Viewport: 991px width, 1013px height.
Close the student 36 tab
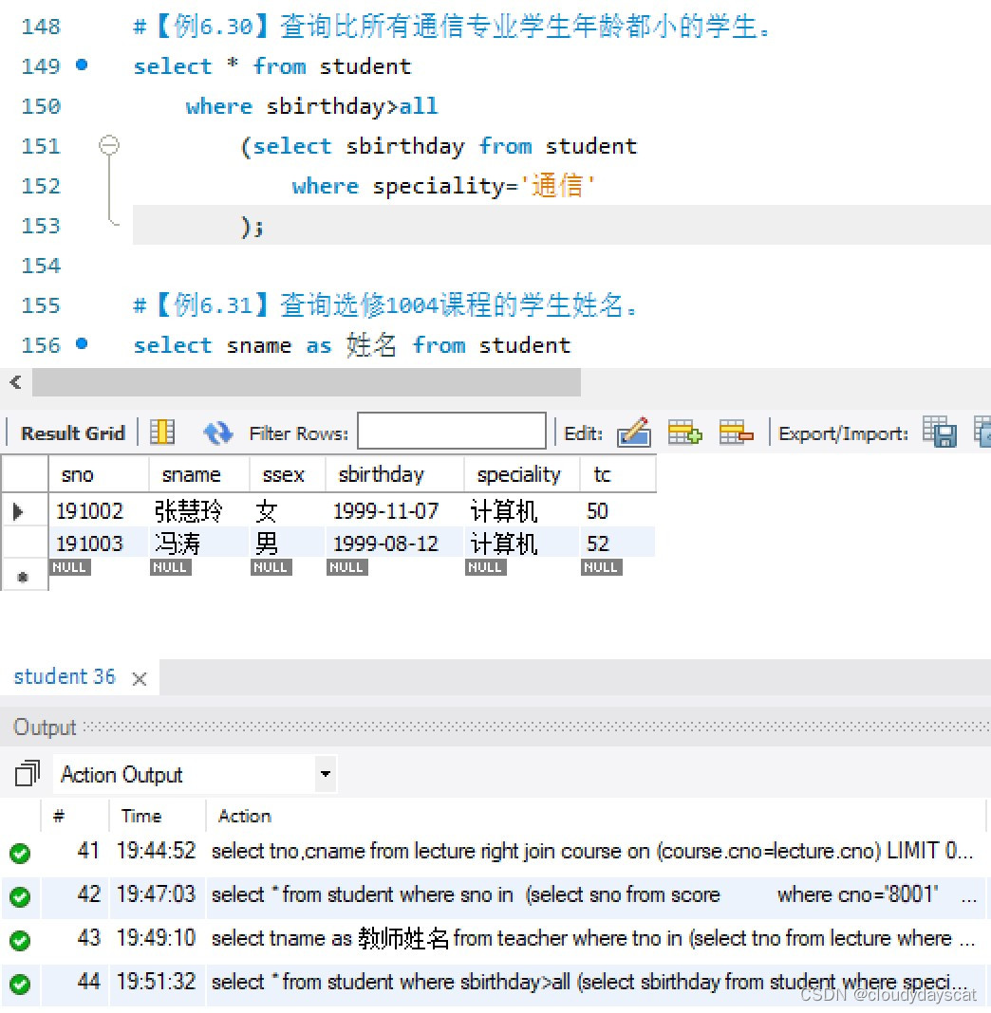point(139,678)
